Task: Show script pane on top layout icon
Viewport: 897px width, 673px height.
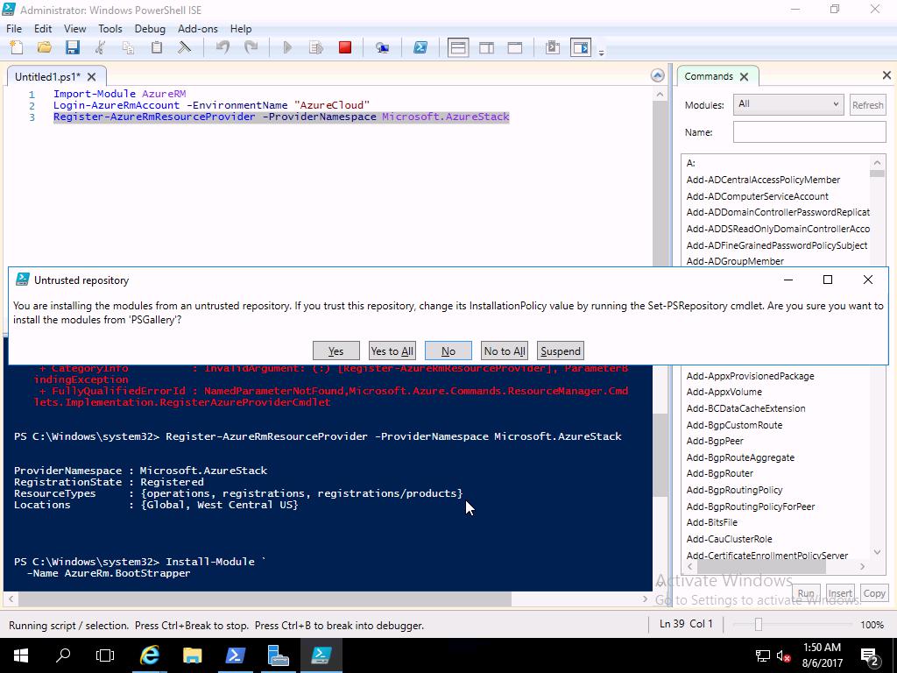Action: point(458,47)
